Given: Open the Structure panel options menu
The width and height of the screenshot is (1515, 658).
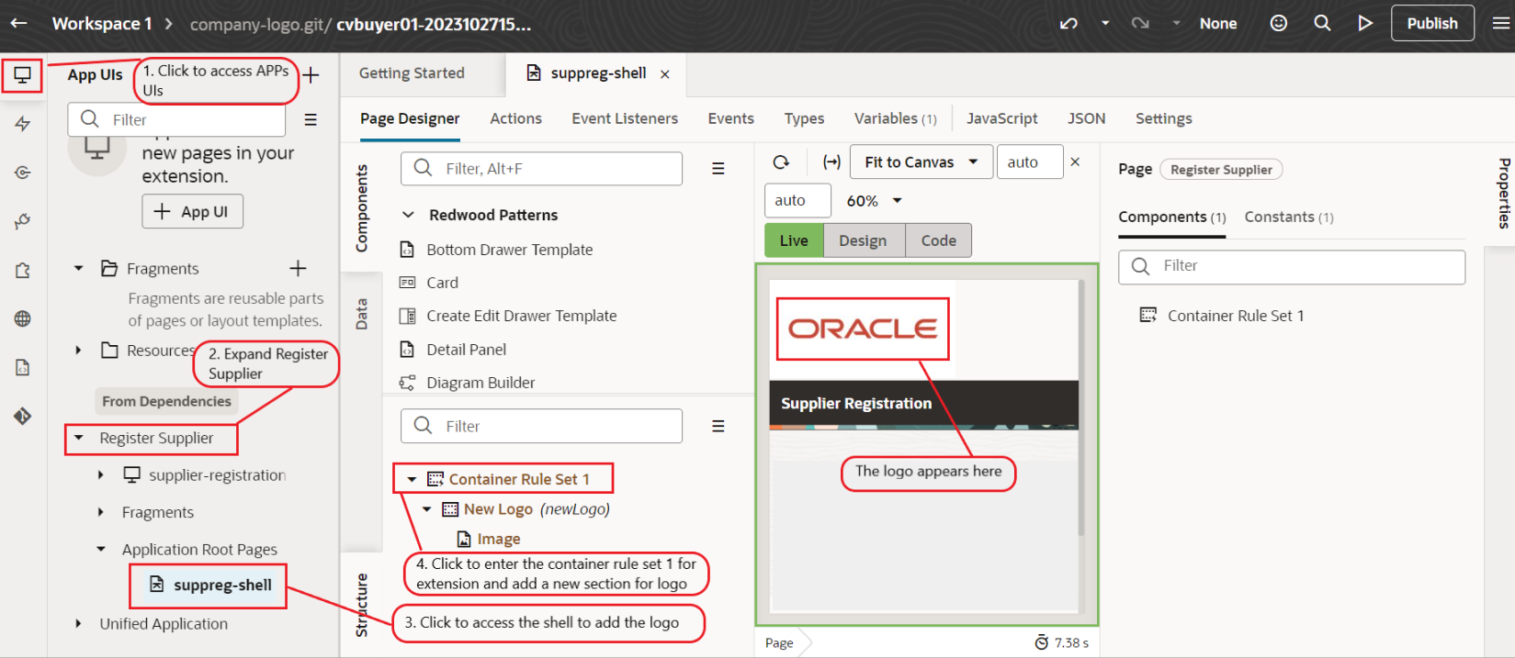Looking at the screenshot, I should 718,426.
